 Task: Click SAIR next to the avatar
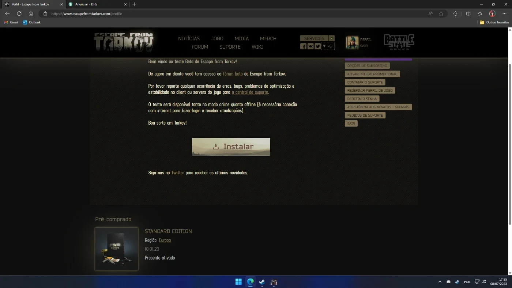point(364,46)
